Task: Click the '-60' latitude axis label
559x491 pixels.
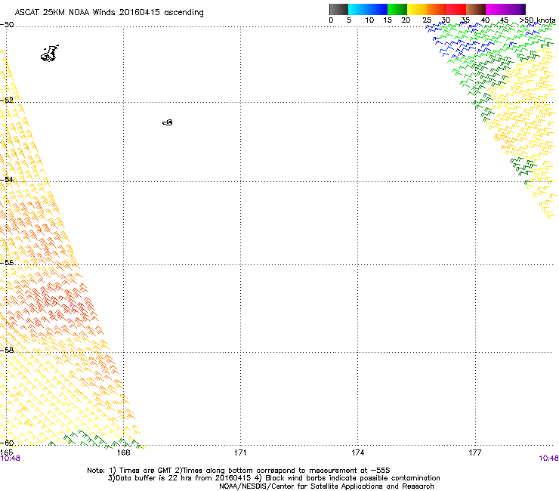Action: click(x=7, y=443)
